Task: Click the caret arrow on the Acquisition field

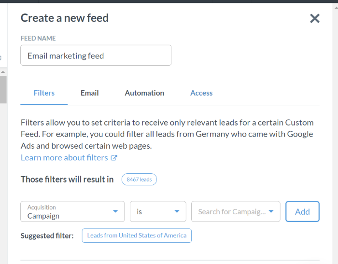Action: [115, 211]
